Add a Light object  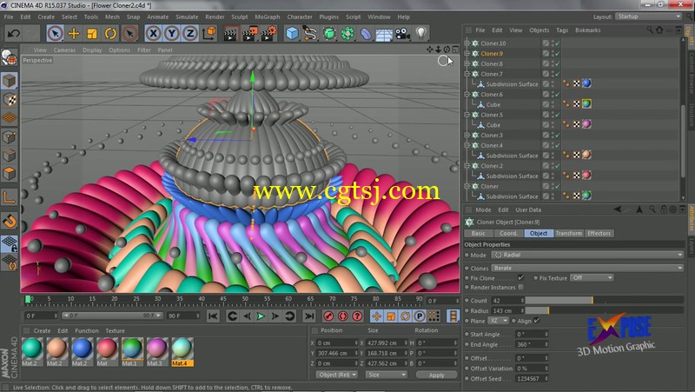[421, 33]
